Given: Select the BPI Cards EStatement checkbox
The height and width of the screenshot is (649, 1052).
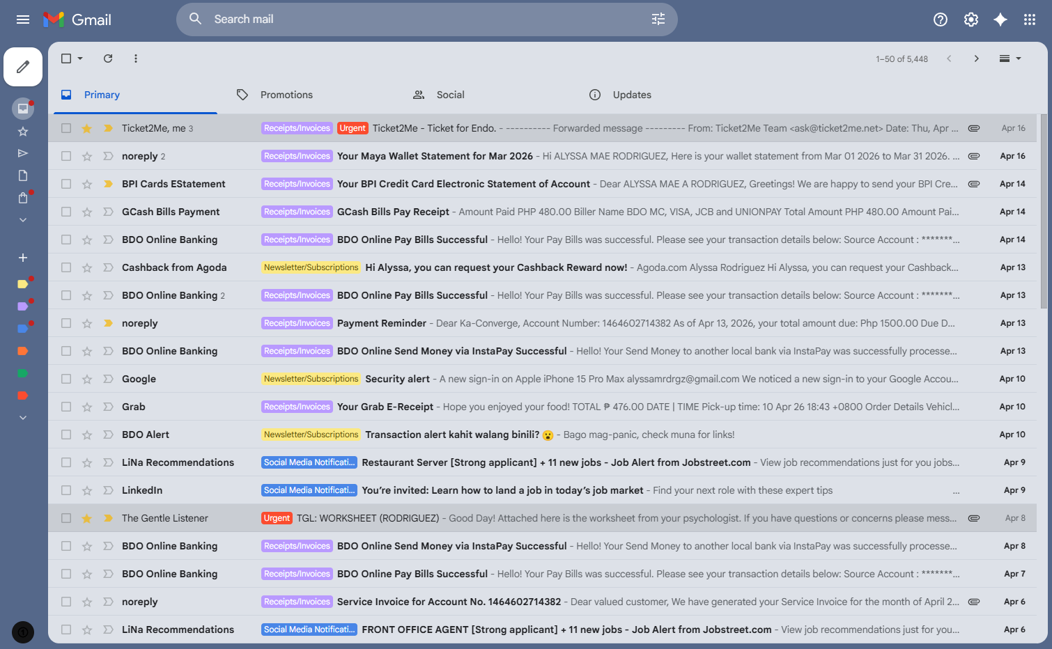Looking at the screenshot, I should (66, 184).
